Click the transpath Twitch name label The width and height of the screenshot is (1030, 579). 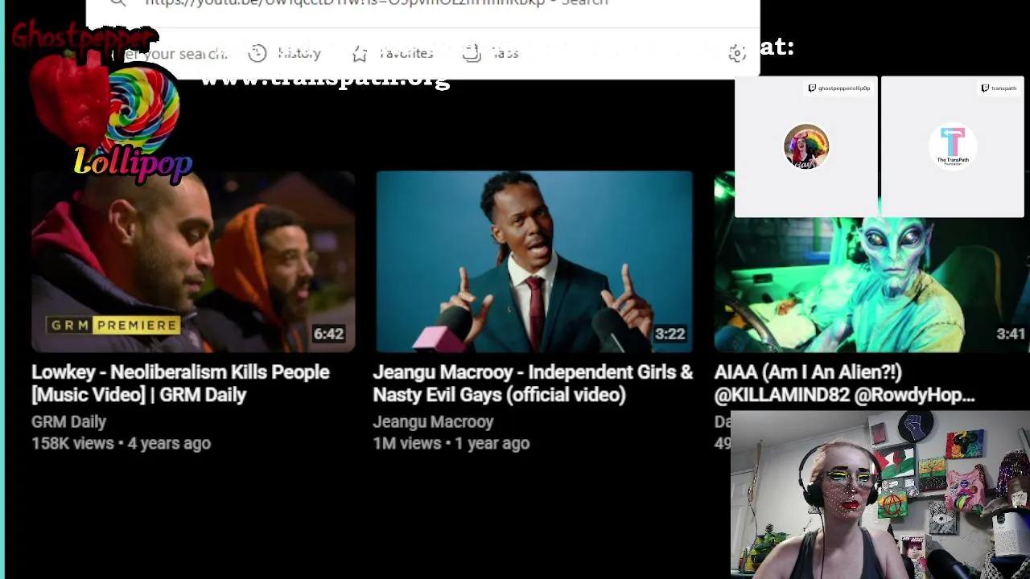click(999, 88)
